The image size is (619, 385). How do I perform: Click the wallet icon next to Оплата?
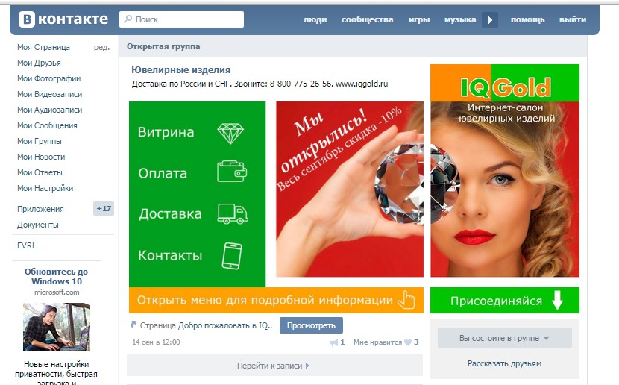pos(232,172)
